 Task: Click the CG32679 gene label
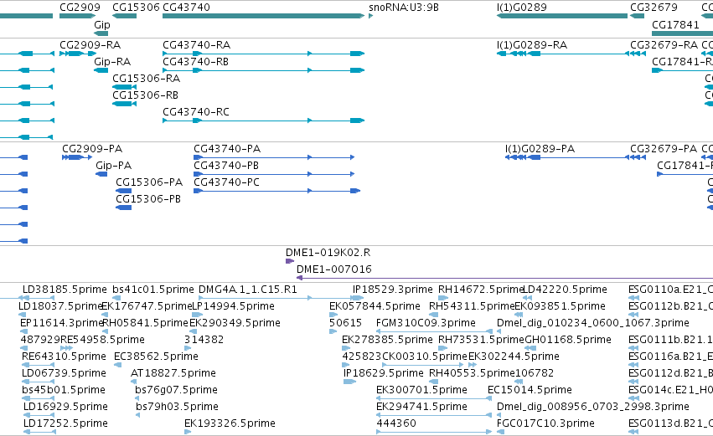[654, 8]
